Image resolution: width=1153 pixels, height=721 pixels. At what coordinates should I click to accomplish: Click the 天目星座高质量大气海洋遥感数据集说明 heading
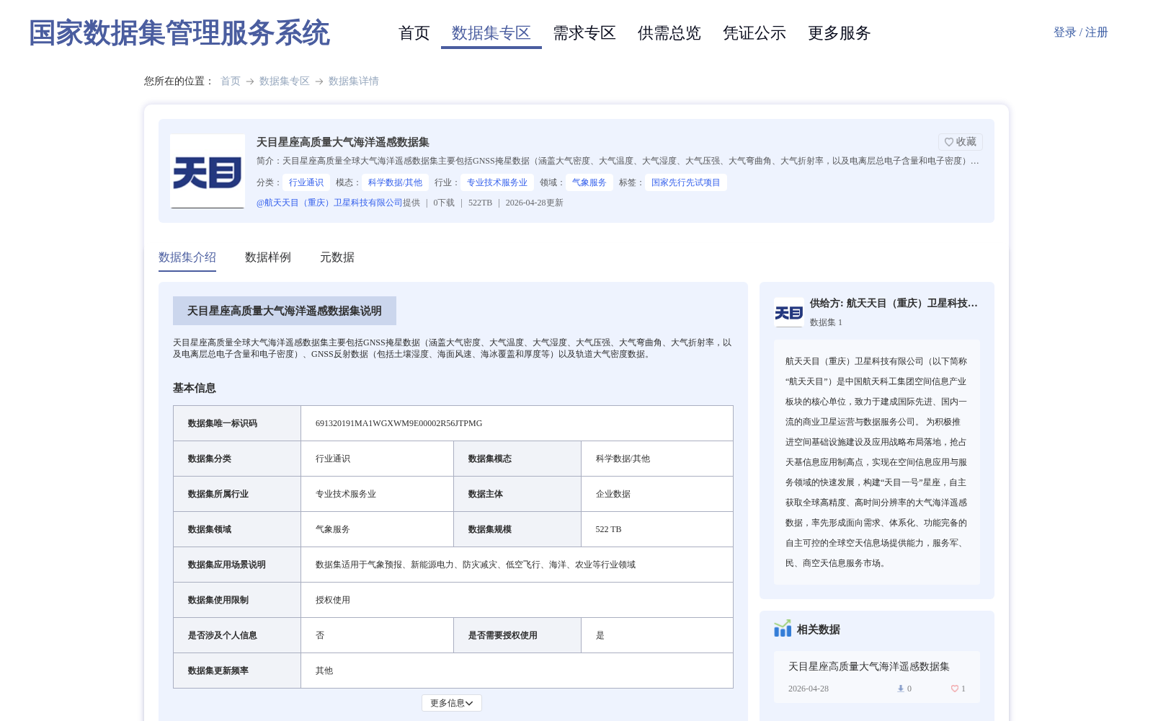tap(285, 311)
